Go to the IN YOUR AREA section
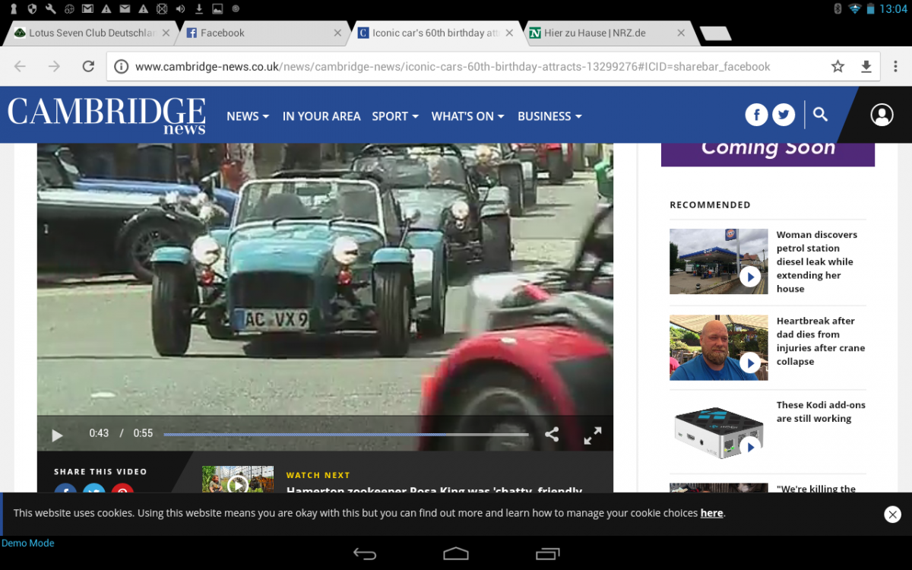Image resolution: width=912 pixels, height=570 pixels. pyautogui.click(x=321, y=116)
